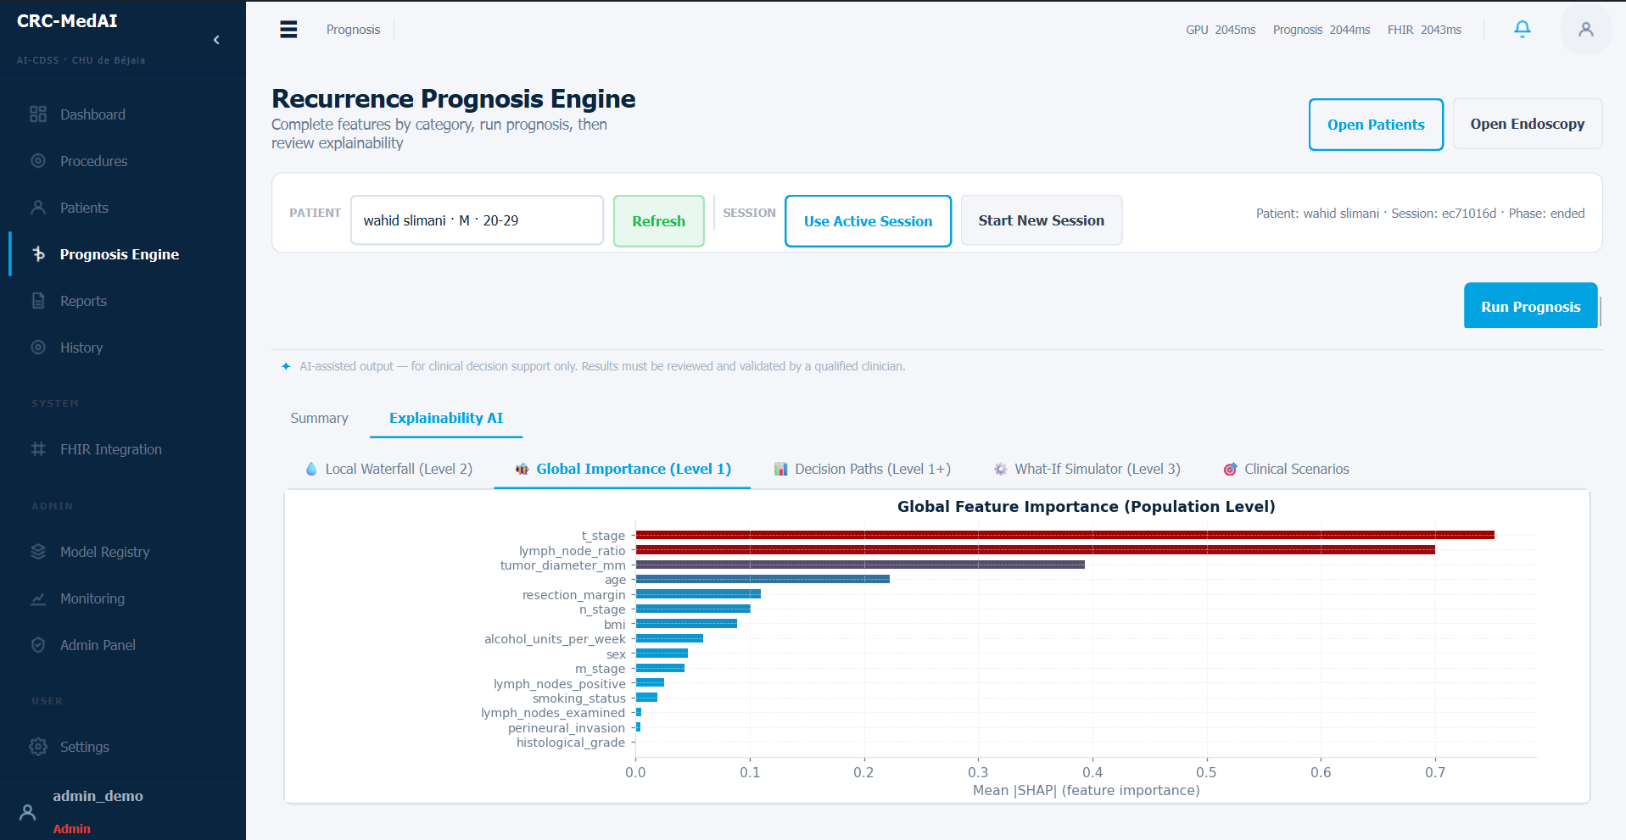Click the Admin Panel shield icon
Viewport: 1626px width, 840px height.
(x=38, y=645)
